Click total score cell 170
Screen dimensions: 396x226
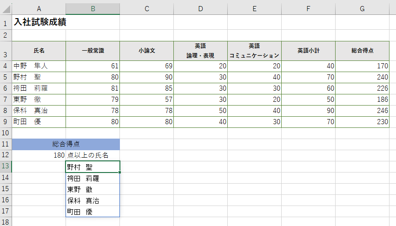click(x=362, y=66)
